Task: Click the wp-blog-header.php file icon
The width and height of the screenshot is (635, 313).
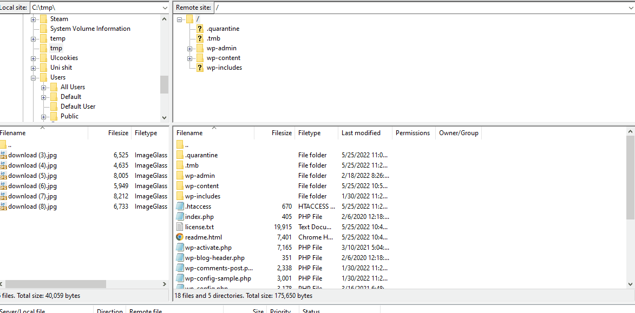Action: coord(180,258)
